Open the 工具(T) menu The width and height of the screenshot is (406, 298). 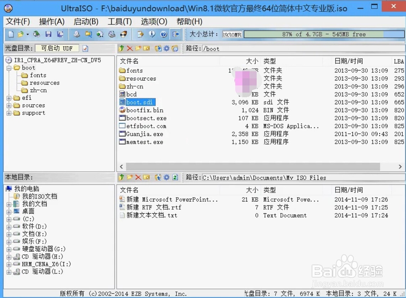click(x=120, y=22)
